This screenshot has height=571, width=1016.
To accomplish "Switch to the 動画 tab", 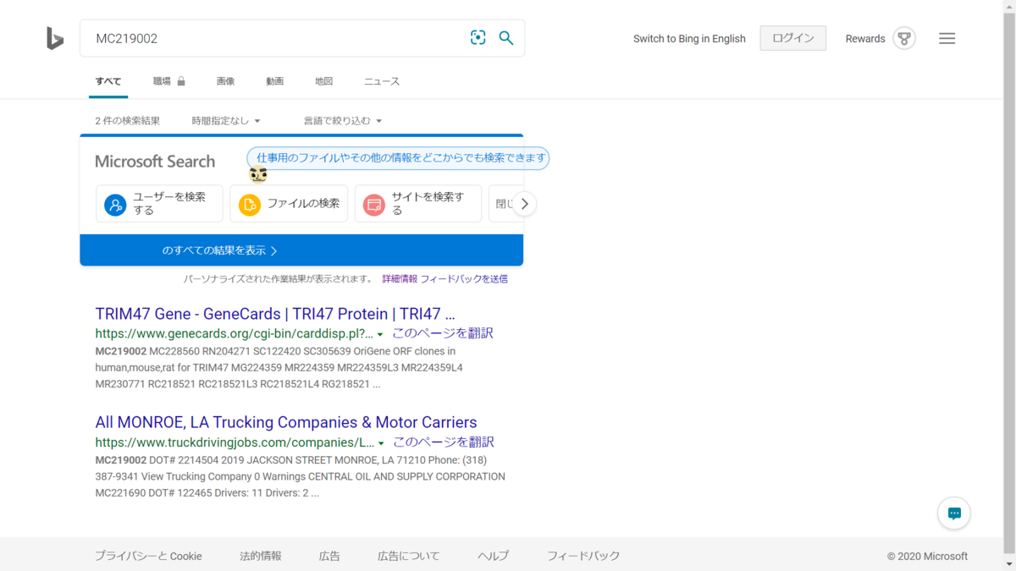I will click(x=274, y=81).
